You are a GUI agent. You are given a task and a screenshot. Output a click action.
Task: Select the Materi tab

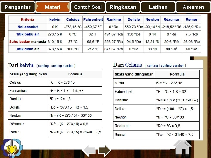tap(52, 7)
